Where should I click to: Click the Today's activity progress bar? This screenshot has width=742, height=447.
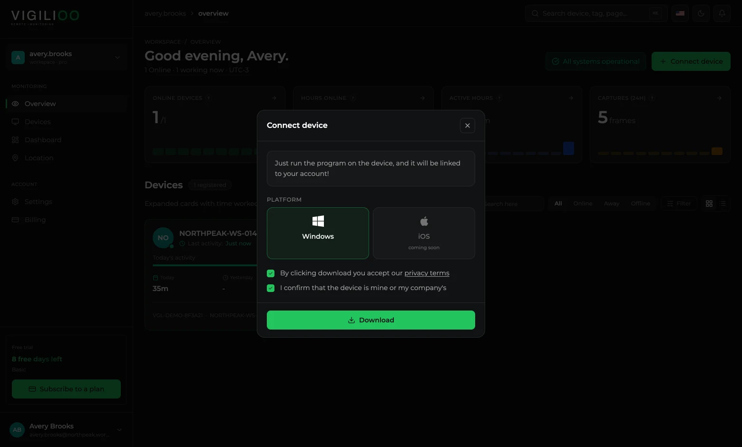(205, 265)
